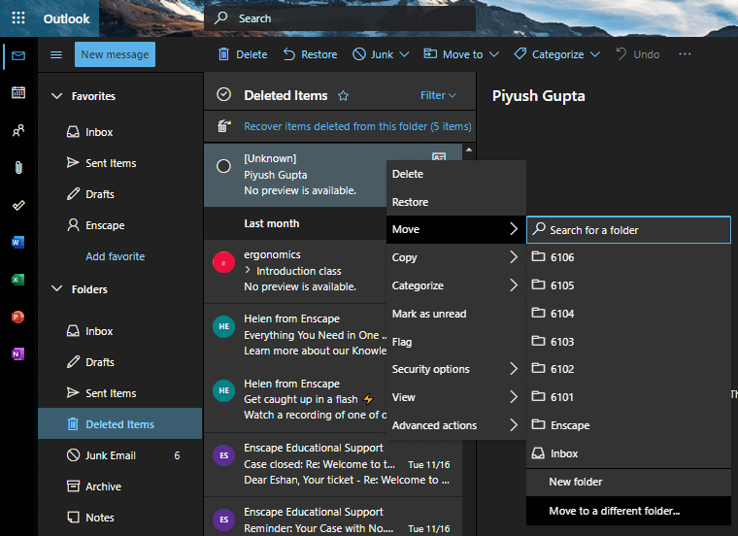
Task: Move message to Inbox in the folder list
Action: pos(628,453)
